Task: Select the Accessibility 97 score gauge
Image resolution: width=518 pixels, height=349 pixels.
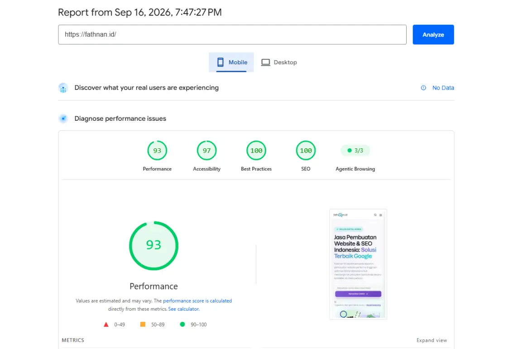Action: (206, 151)
